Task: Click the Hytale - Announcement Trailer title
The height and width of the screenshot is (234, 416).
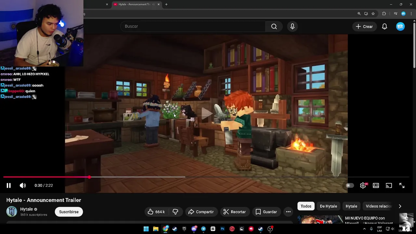Action: pos(44,200)
